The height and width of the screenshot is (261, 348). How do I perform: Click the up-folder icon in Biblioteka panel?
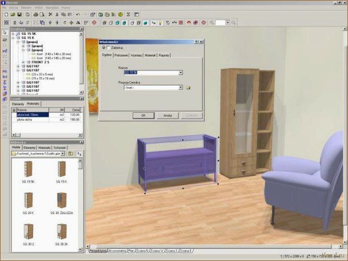[70, 153]
